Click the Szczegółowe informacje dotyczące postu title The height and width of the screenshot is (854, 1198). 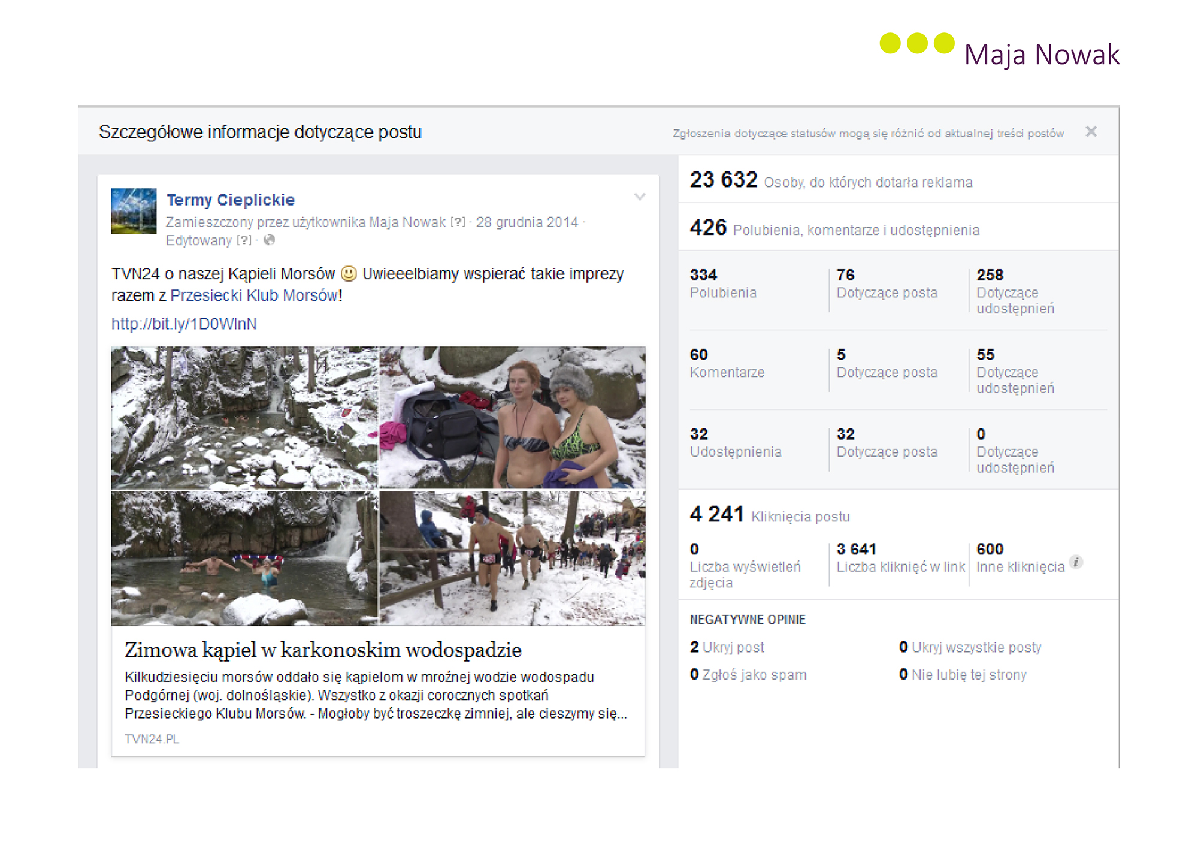point(260,132)
